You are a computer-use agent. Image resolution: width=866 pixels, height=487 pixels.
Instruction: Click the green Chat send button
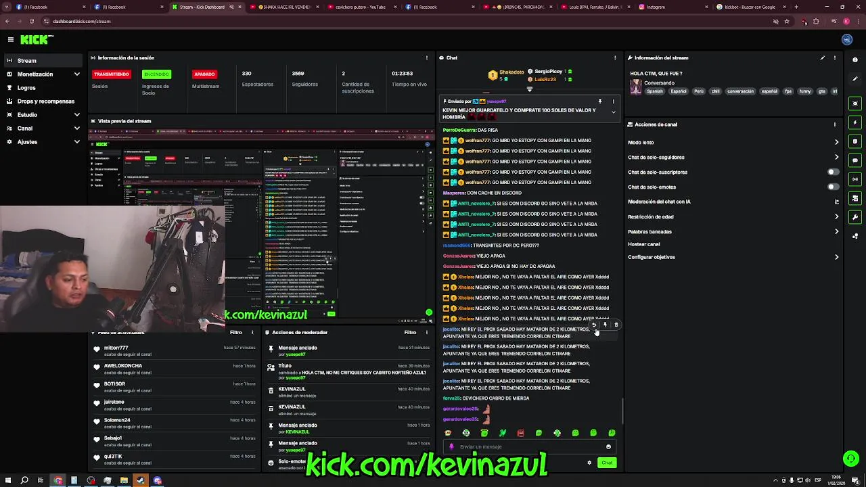pos(607,463)
